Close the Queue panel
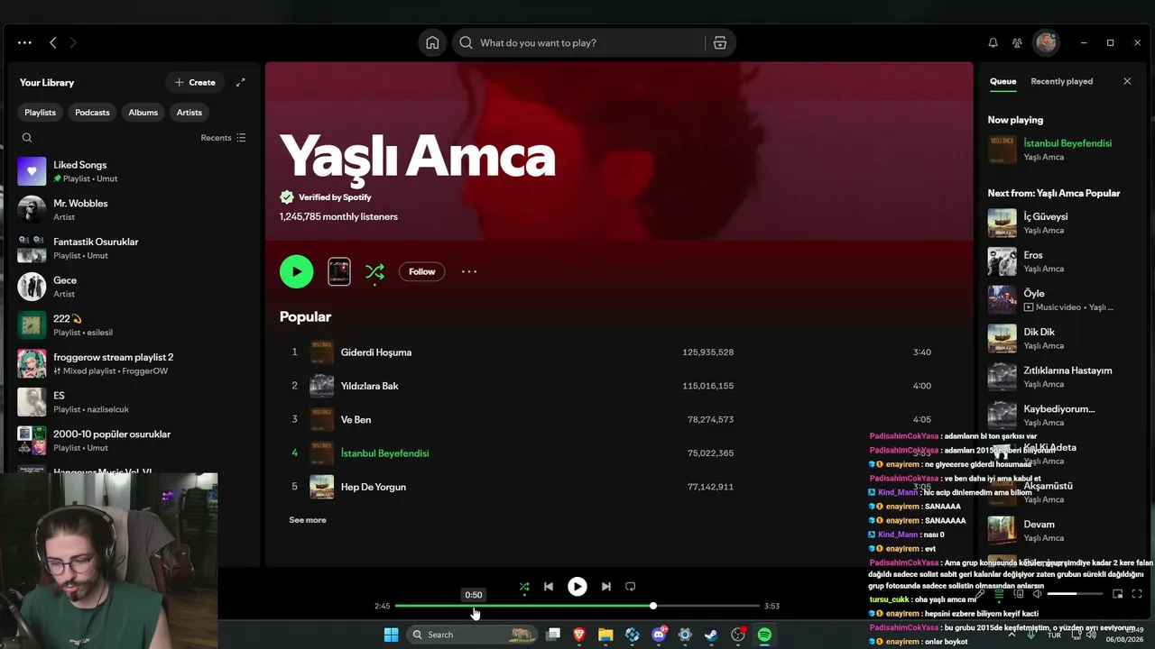The height and width of the screenshot is (649, 1155). pos(1127,81)
